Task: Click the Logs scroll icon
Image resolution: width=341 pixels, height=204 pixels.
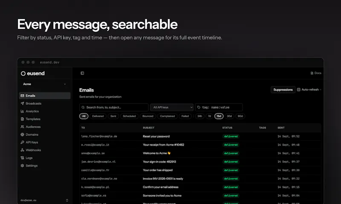Action: tap(23, 158)
